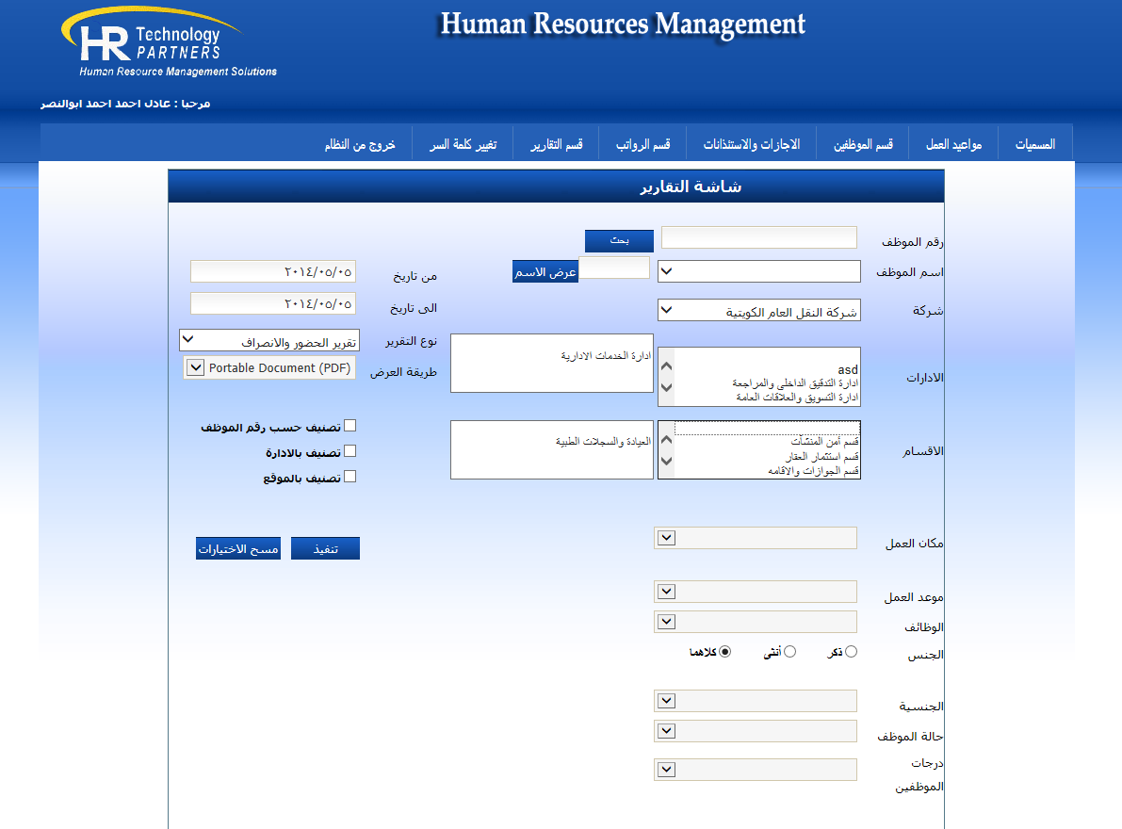
Task: Open the شركة company dropdown
Action: pyautogui.click(x=758, y=311)
